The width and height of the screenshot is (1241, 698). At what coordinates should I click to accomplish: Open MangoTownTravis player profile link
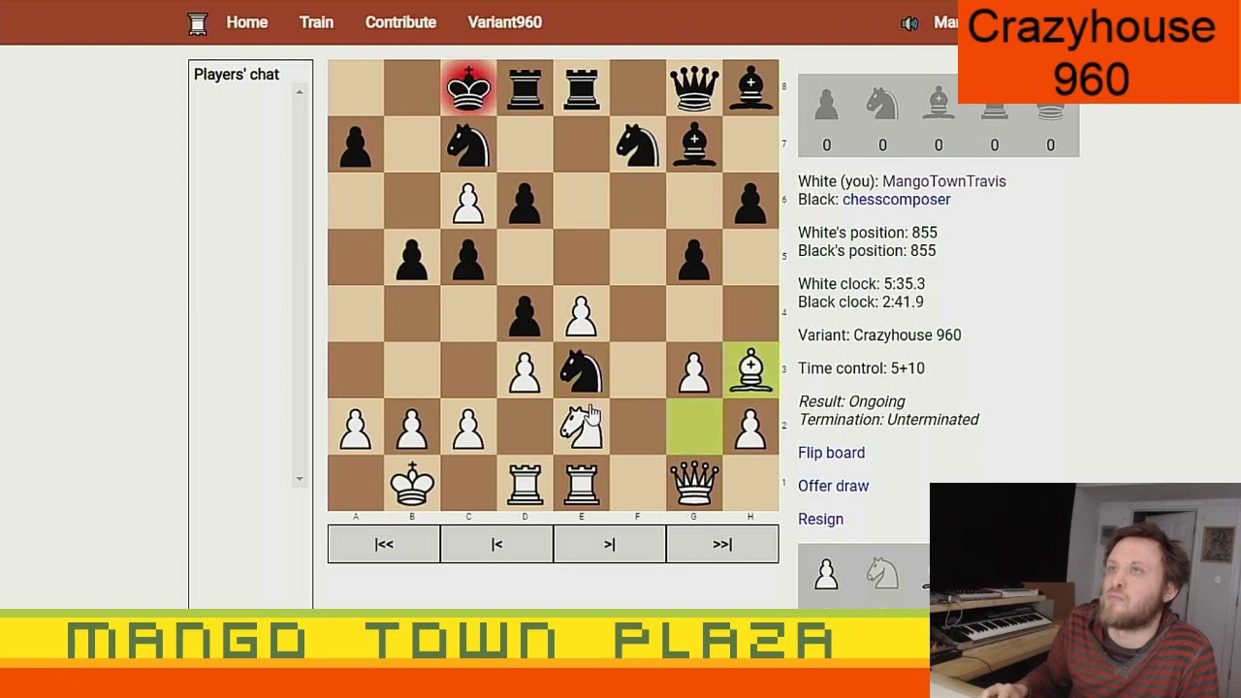pyautogui.click(x=944, y=181)
